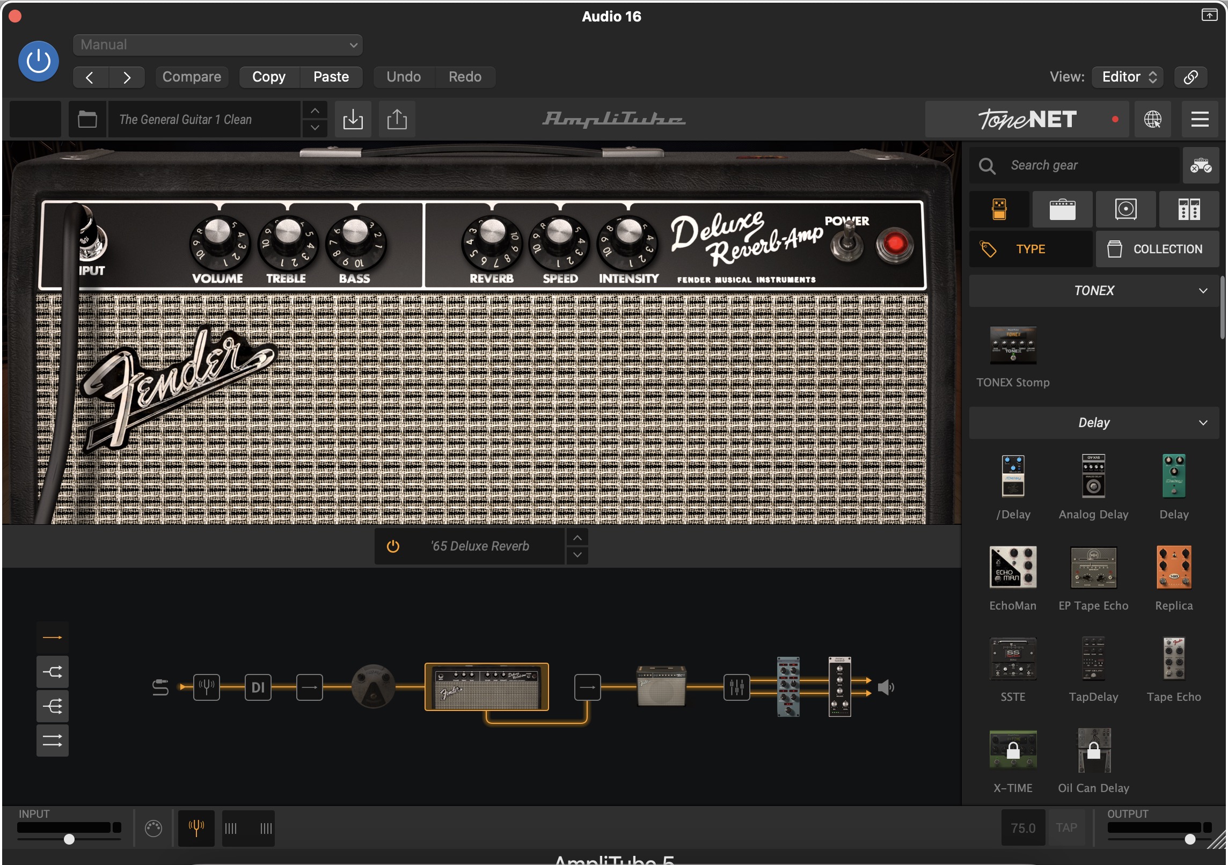Select the rack effects gear category tab
The image size is (1228, 865).
pos(1189,209)
